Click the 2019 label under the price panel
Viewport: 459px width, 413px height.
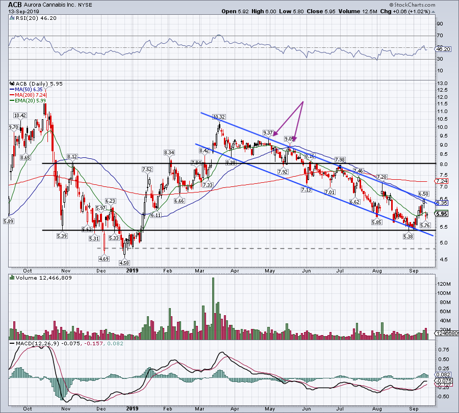[132, 270]
